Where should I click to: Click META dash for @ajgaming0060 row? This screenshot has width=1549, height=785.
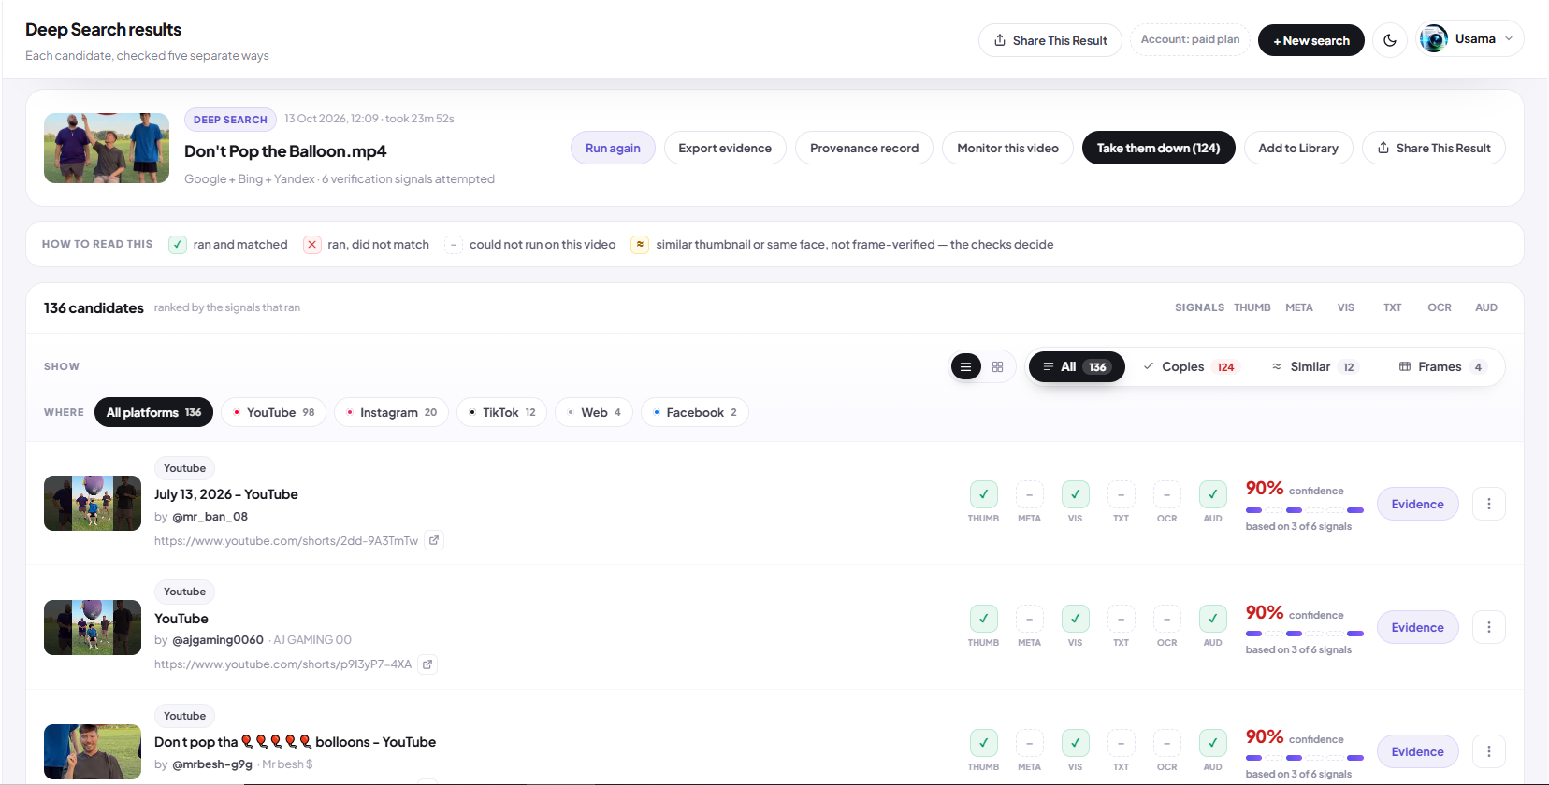tap(1029, 619)
